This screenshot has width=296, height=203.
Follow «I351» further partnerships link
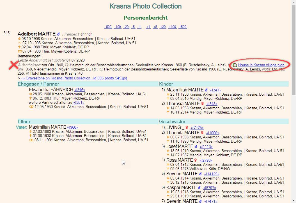pos(79,103)
